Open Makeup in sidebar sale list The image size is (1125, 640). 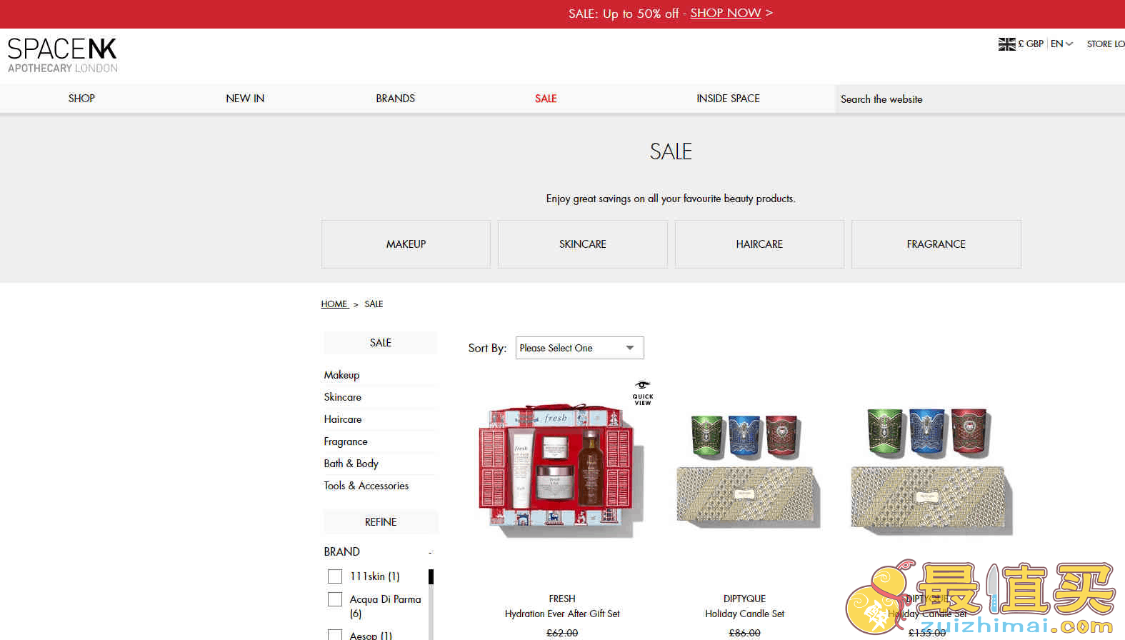pyautogui.click(x=341, y=375)
